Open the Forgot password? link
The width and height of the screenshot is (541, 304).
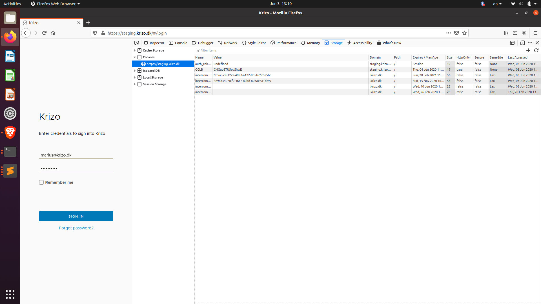(76, 228)
